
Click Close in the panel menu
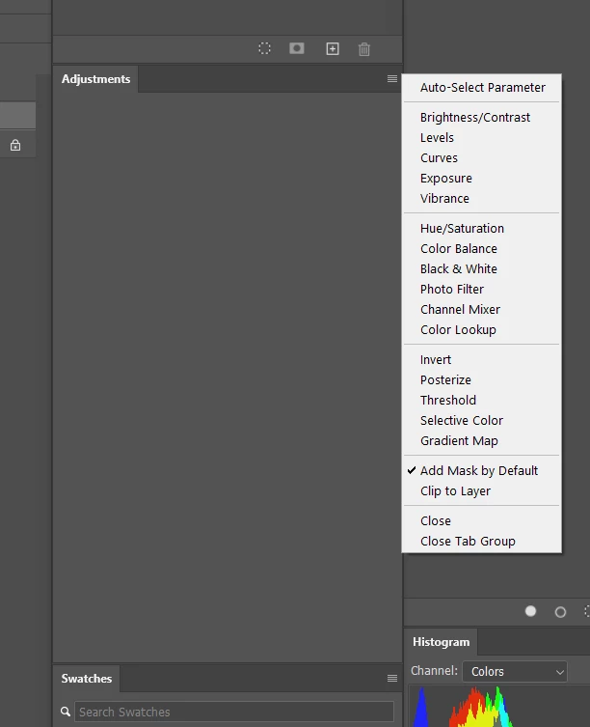(482, 521)
